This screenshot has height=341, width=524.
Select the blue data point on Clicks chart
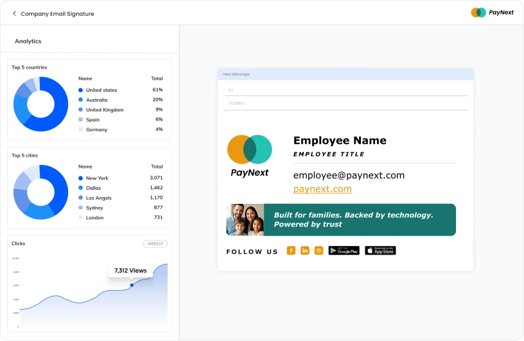(x=132, y=285)
